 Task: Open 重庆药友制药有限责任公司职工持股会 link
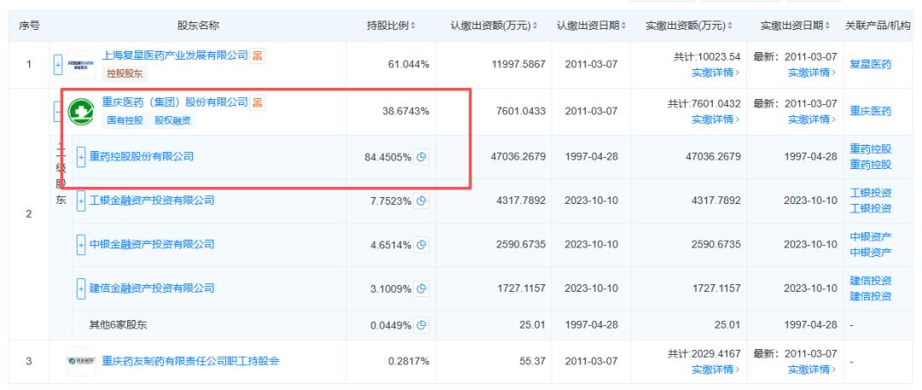[190, 361]
